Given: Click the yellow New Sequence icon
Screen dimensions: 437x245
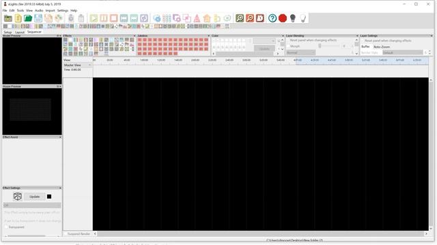Looking at the screenshot, I should pyautogui.click(x=18, y=18).
